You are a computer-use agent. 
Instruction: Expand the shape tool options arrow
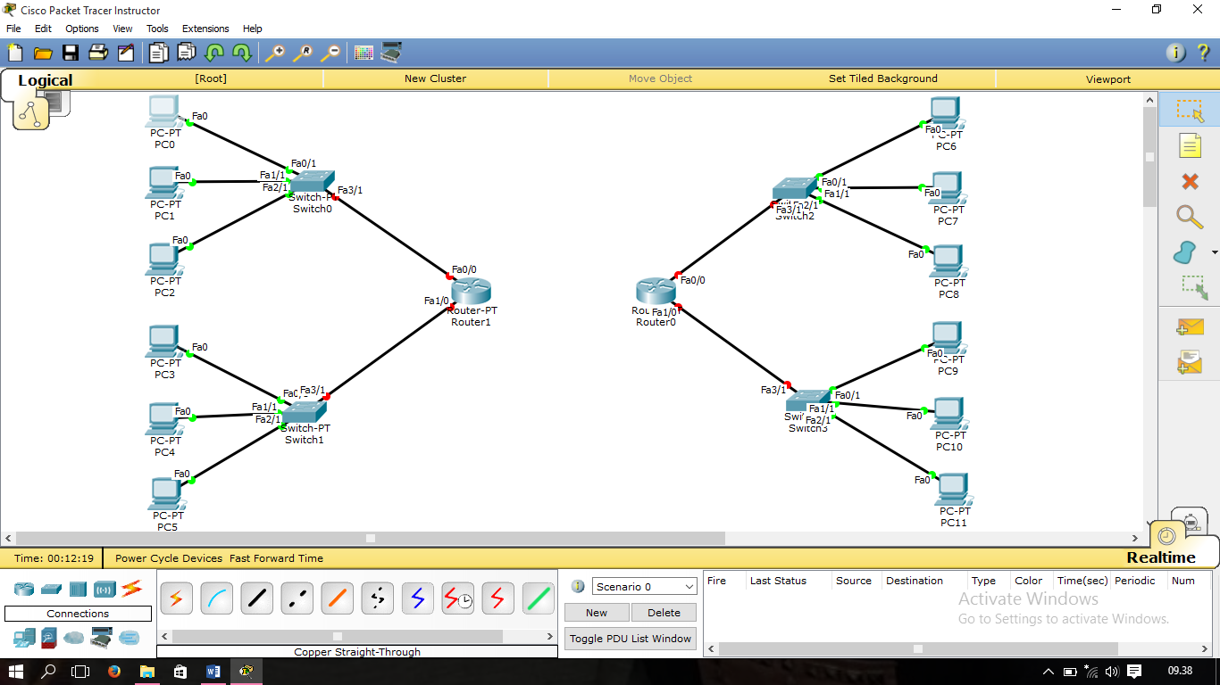point(1213,254)
